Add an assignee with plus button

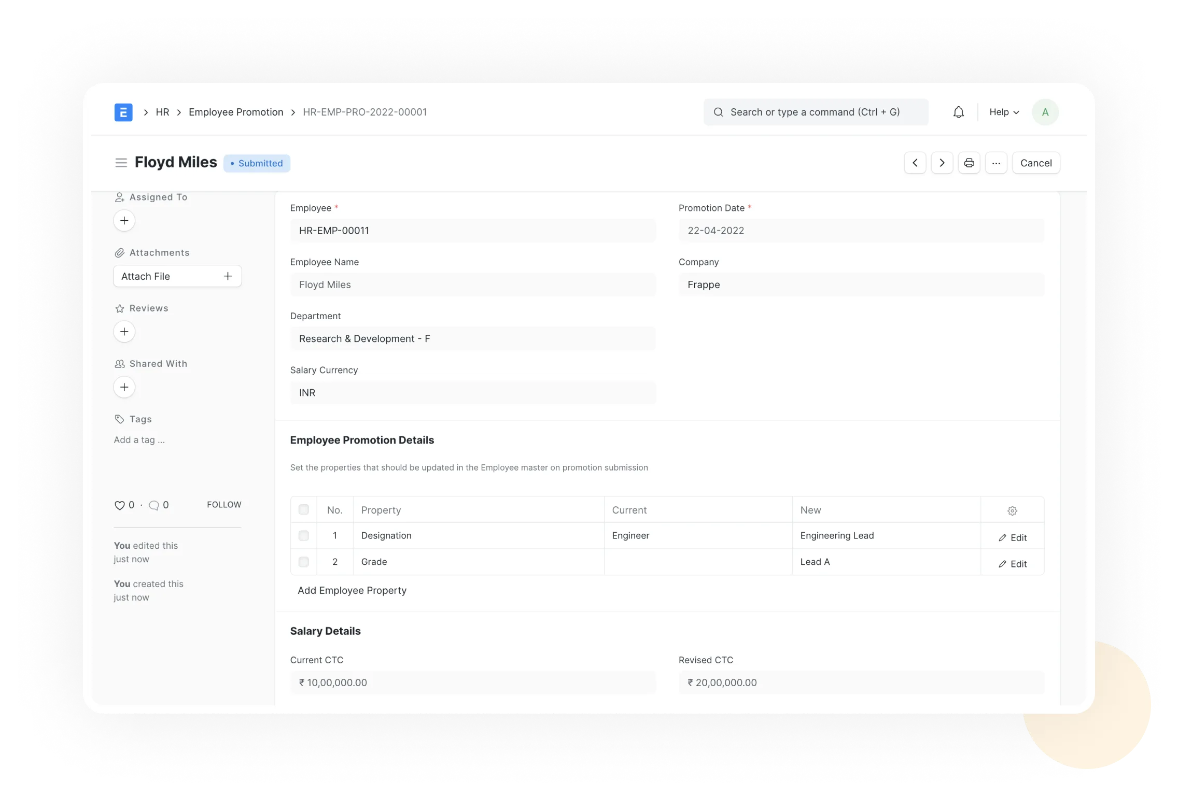tap(124, 221)
